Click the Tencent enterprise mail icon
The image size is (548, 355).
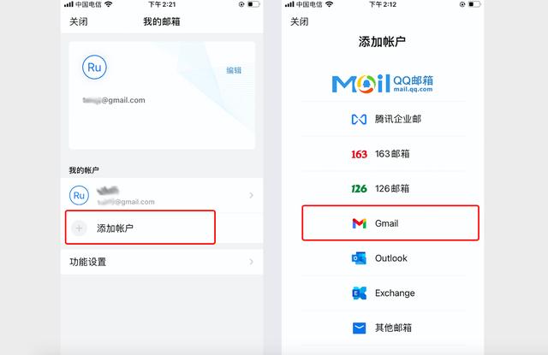pos(359,120)
